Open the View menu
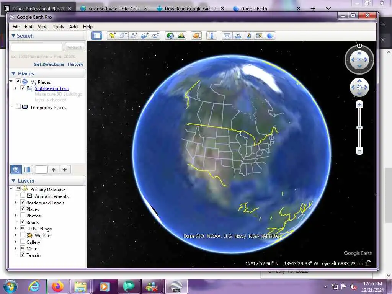 point(42,27)
